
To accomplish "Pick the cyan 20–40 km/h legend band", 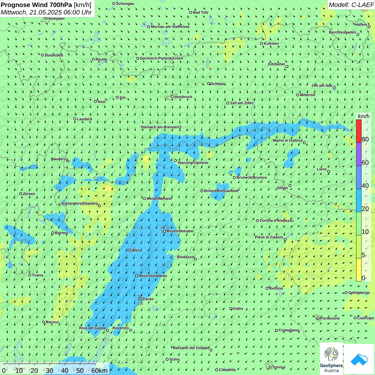I will click(x=359, y=201).
